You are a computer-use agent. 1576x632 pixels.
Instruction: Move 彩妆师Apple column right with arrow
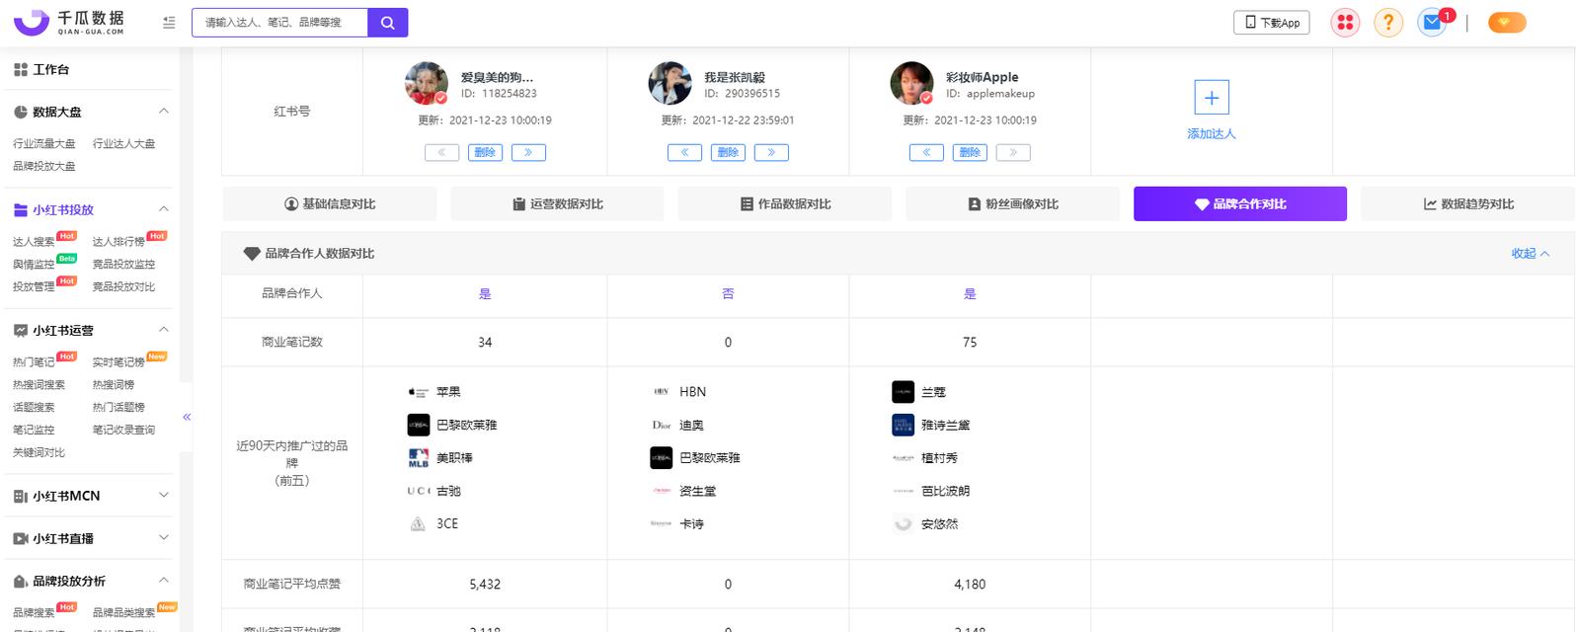coord(1013,152)
